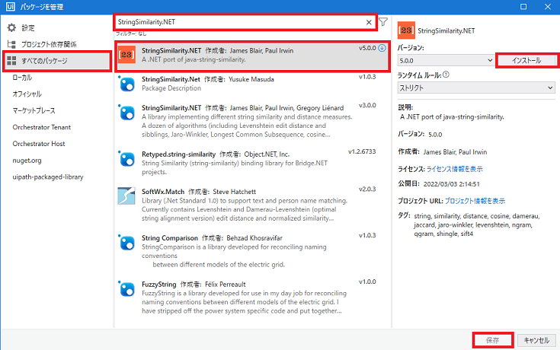Clear the search box with X

[369, 22]
